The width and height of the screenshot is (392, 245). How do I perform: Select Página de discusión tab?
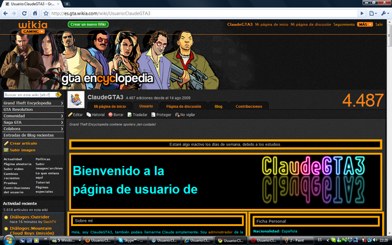(184, 106)
